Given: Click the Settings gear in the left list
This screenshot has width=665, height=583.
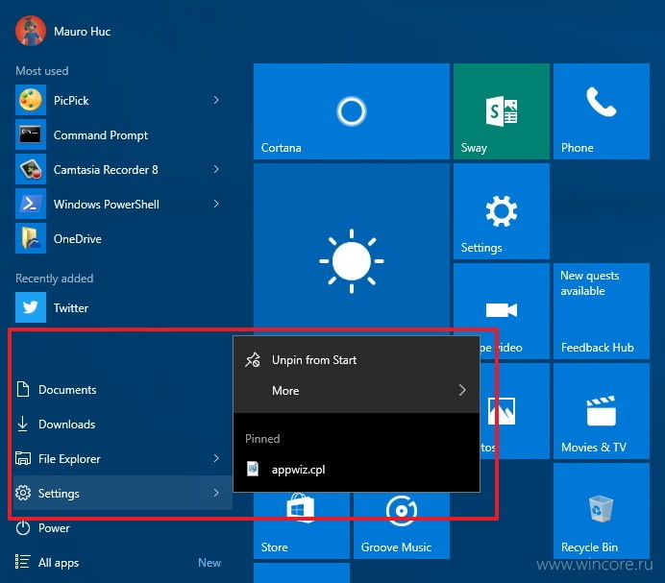Looking at the screenshot, I should (23, 493).
